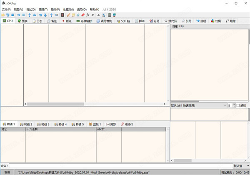Switch to the 断点 tab
This screenshot has height=175, width=250.
67,21
